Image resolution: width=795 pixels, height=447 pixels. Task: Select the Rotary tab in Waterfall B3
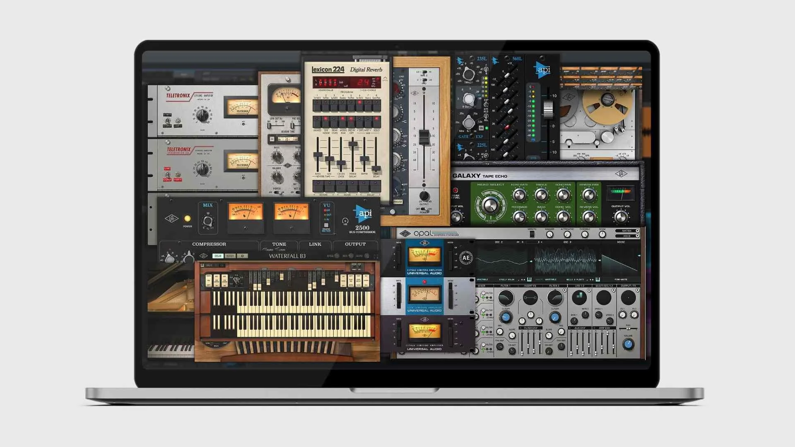pos(230,256)
